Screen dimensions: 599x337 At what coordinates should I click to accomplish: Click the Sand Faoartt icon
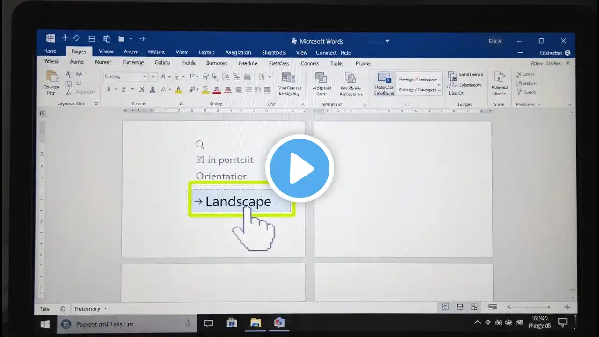click(x=452, y=75)
